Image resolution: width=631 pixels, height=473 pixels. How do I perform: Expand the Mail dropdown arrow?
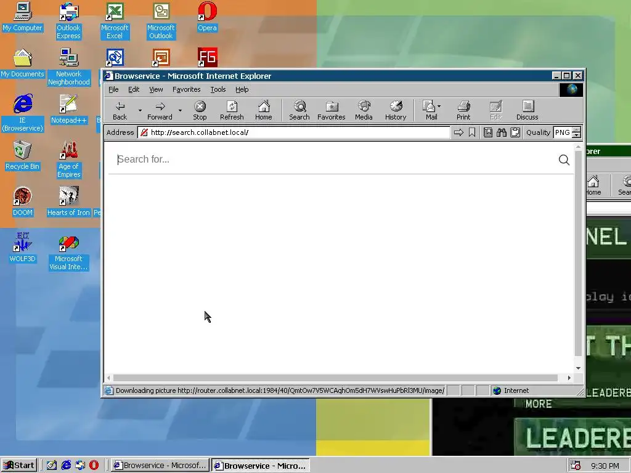tap(439, 107)
